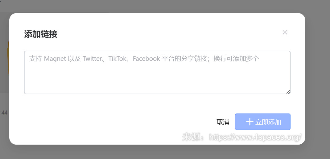
Task: Click the word TikTok in placeholder
Action: [117, 59]
